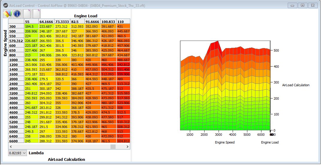Click the Lambda label
This screenshot has height=165, width=321.
point(36,153)
